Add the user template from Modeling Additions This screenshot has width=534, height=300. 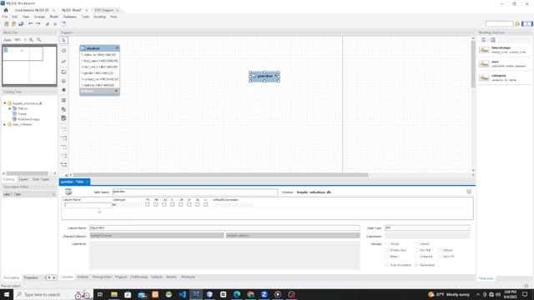pyautogui.click(x=503, y=64)
